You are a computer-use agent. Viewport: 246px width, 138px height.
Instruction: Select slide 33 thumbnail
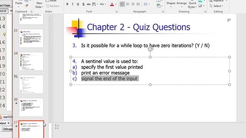(31, 38)
